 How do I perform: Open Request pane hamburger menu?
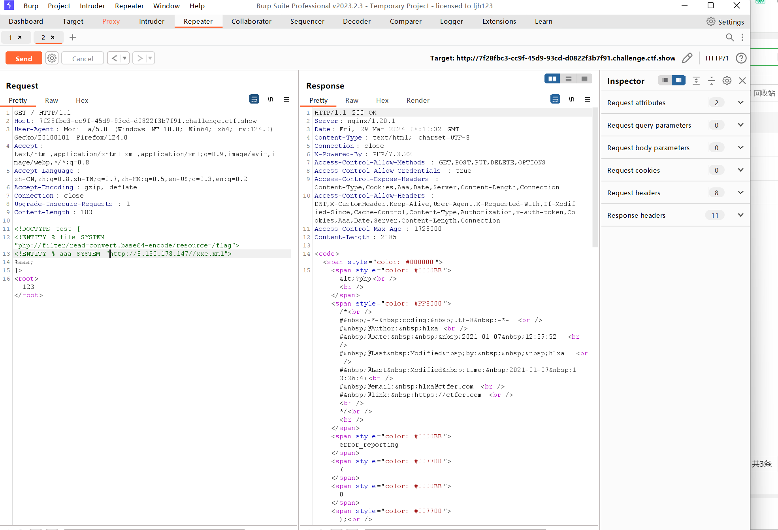(286, 99)
